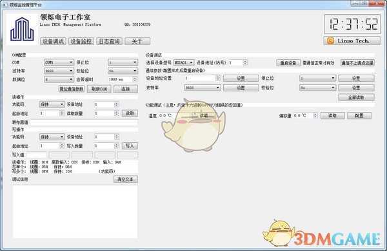Viewport: 387px width, 251px height.
Task: Click the 写入 button
Action: (x=130, y=146)
